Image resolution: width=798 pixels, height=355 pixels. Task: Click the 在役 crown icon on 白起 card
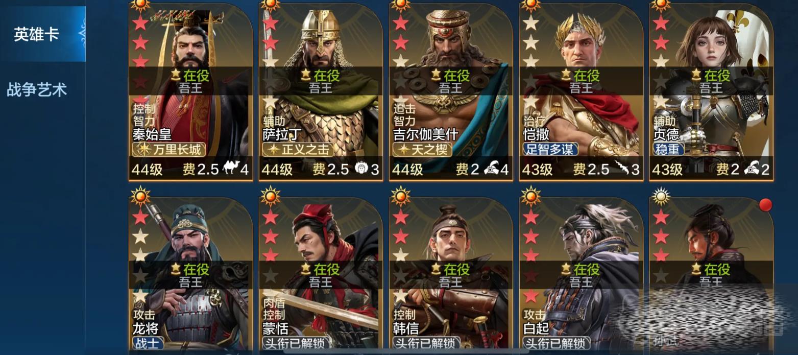point(566,269)
